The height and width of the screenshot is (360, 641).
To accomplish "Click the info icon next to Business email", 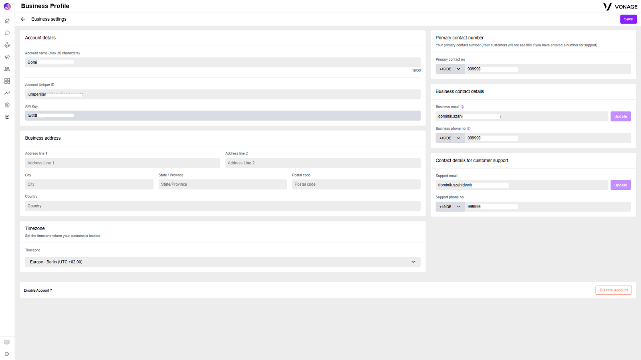I will coord(462,107).
